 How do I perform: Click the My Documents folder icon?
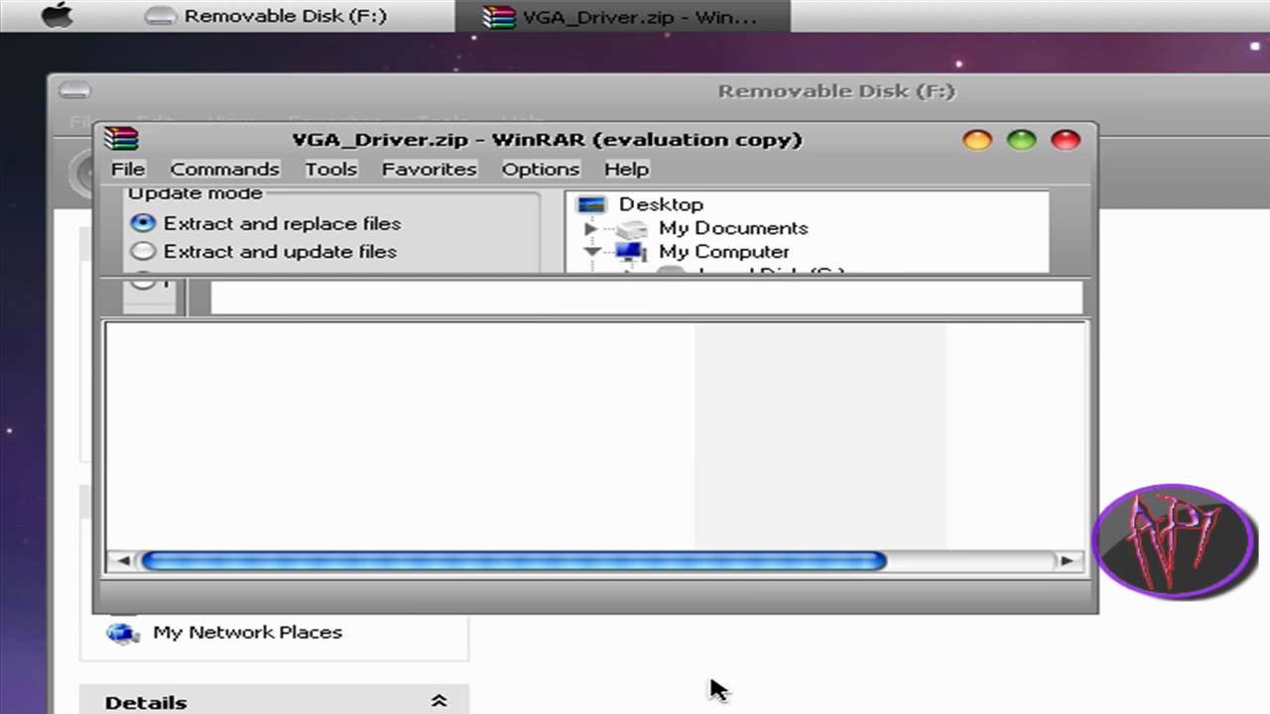tap(631, 229)
